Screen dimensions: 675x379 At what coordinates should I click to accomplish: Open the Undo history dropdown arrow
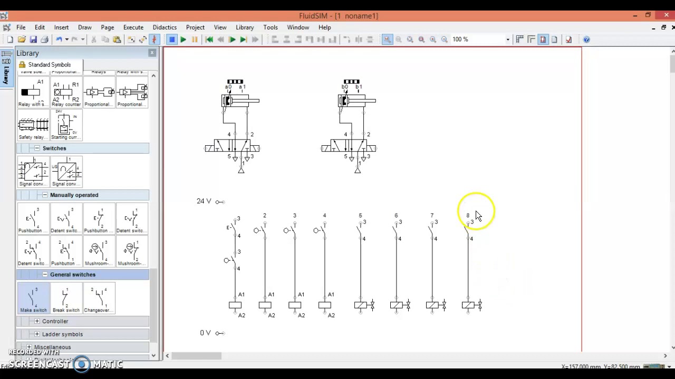66,39
